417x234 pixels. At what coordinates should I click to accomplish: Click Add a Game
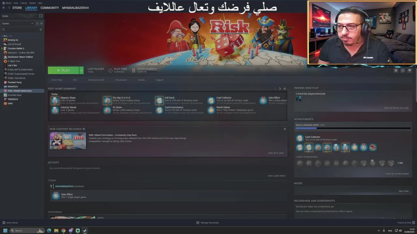click(10, 223)
